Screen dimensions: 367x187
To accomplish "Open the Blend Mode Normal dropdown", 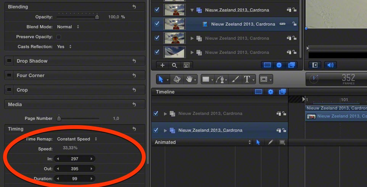I will click(x=68, y=27).
